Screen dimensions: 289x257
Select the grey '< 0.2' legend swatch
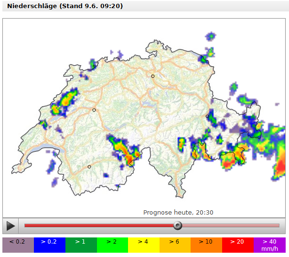click(18, 245)
